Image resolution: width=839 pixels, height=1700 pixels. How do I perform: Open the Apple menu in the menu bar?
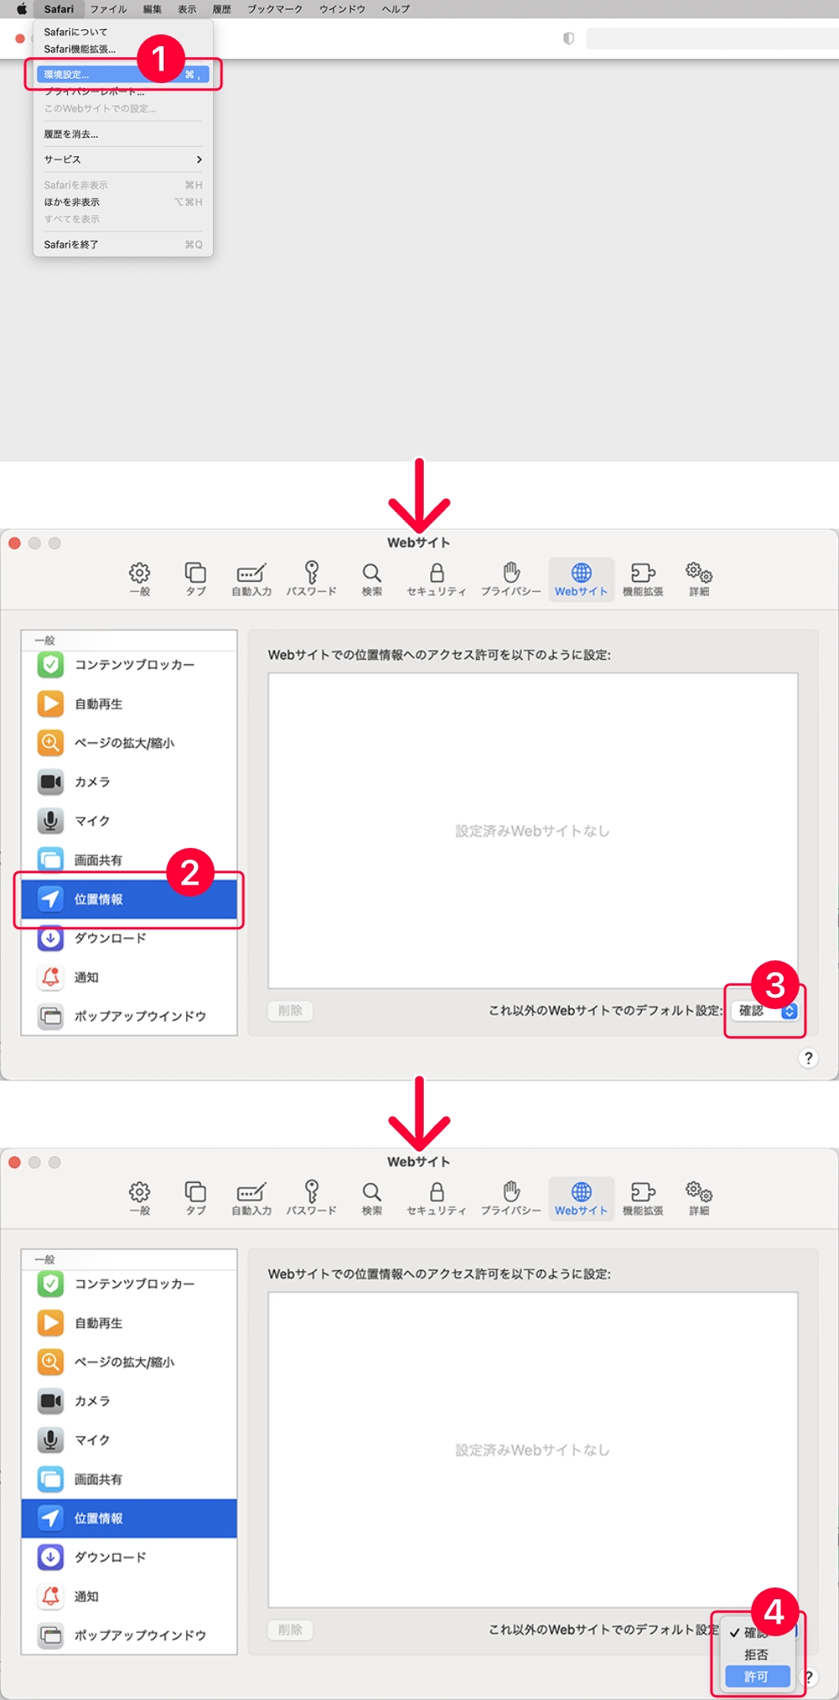[22, 9]
